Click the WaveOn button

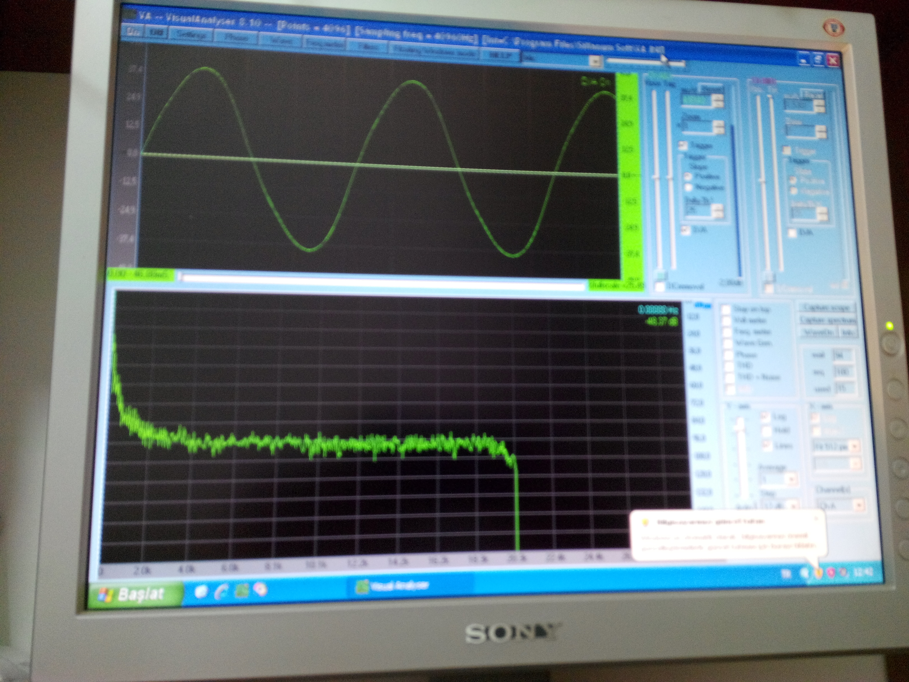click(818, 333)
